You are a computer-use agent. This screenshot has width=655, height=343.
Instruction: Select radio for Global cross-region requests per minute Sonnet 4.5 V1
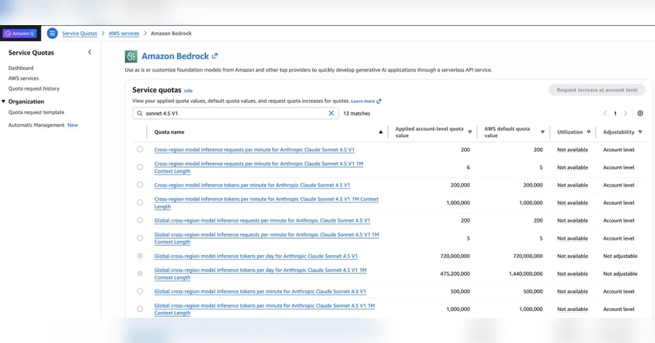[140, 220]
